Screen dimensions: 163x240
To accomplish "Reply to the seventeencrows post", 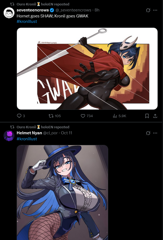I will (21, 116).
